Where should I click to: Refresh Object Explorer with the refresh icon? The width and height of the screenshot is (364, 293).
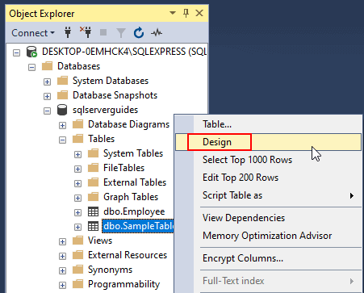139,33
